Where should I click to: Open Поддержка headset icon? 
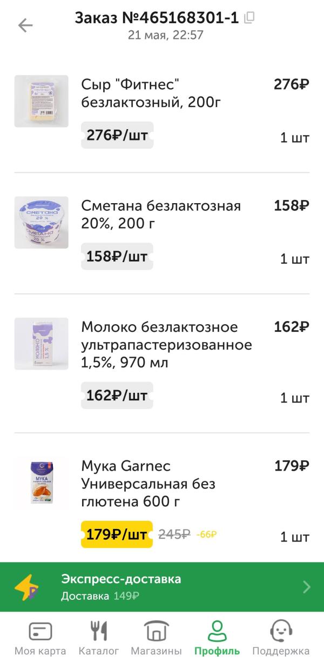tap(281, 632)
